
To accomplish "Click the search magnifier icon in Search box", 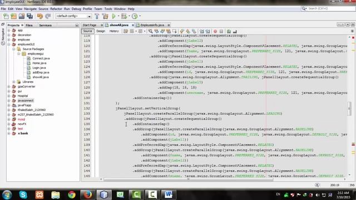I will point(304,9).
